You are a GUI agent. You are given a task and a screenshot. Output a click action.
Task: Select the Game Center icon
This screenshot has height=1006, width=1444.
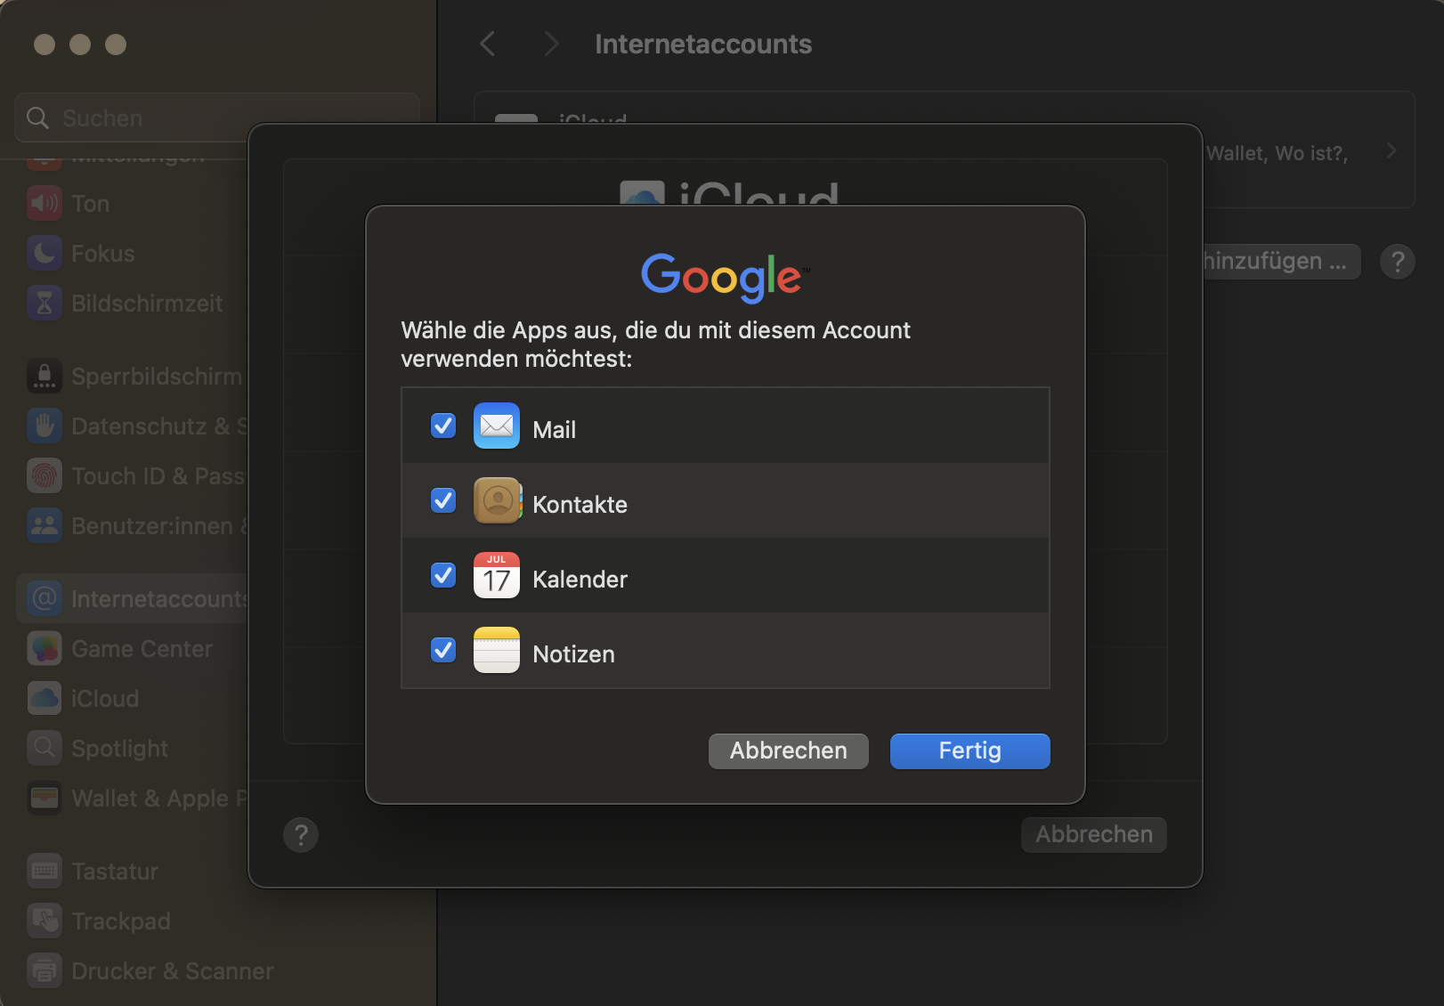(x=44, y=648)
